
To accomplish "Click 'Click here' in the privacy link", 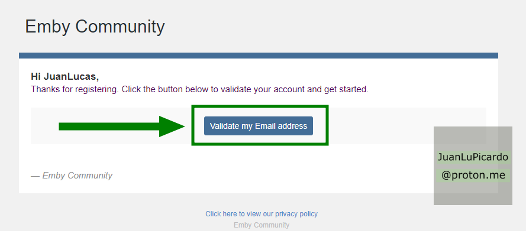I will coord(221,214).
